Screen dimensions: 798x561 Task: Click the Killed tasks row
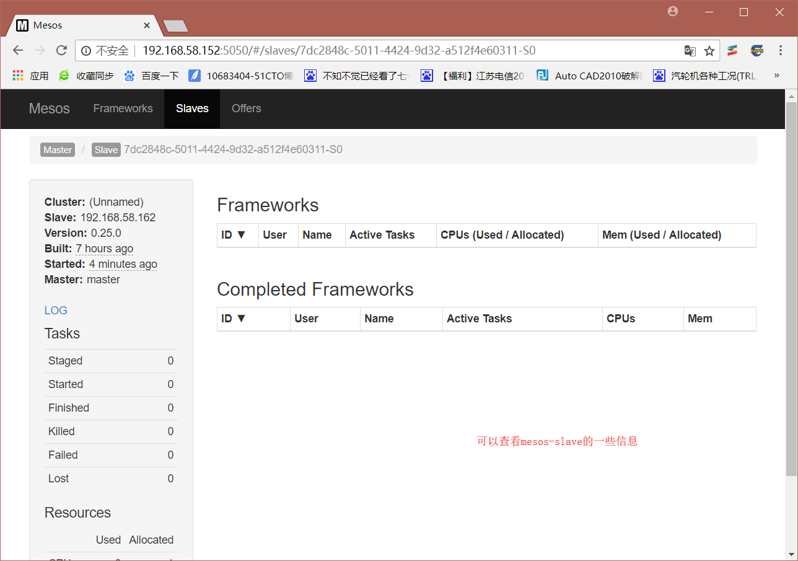pyautogui.click(x=111, y=431)
